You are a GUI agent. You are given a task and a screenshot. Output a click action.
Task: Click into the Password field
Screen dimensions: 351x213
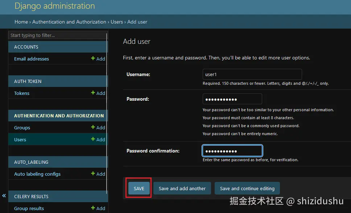pos(232,99)
